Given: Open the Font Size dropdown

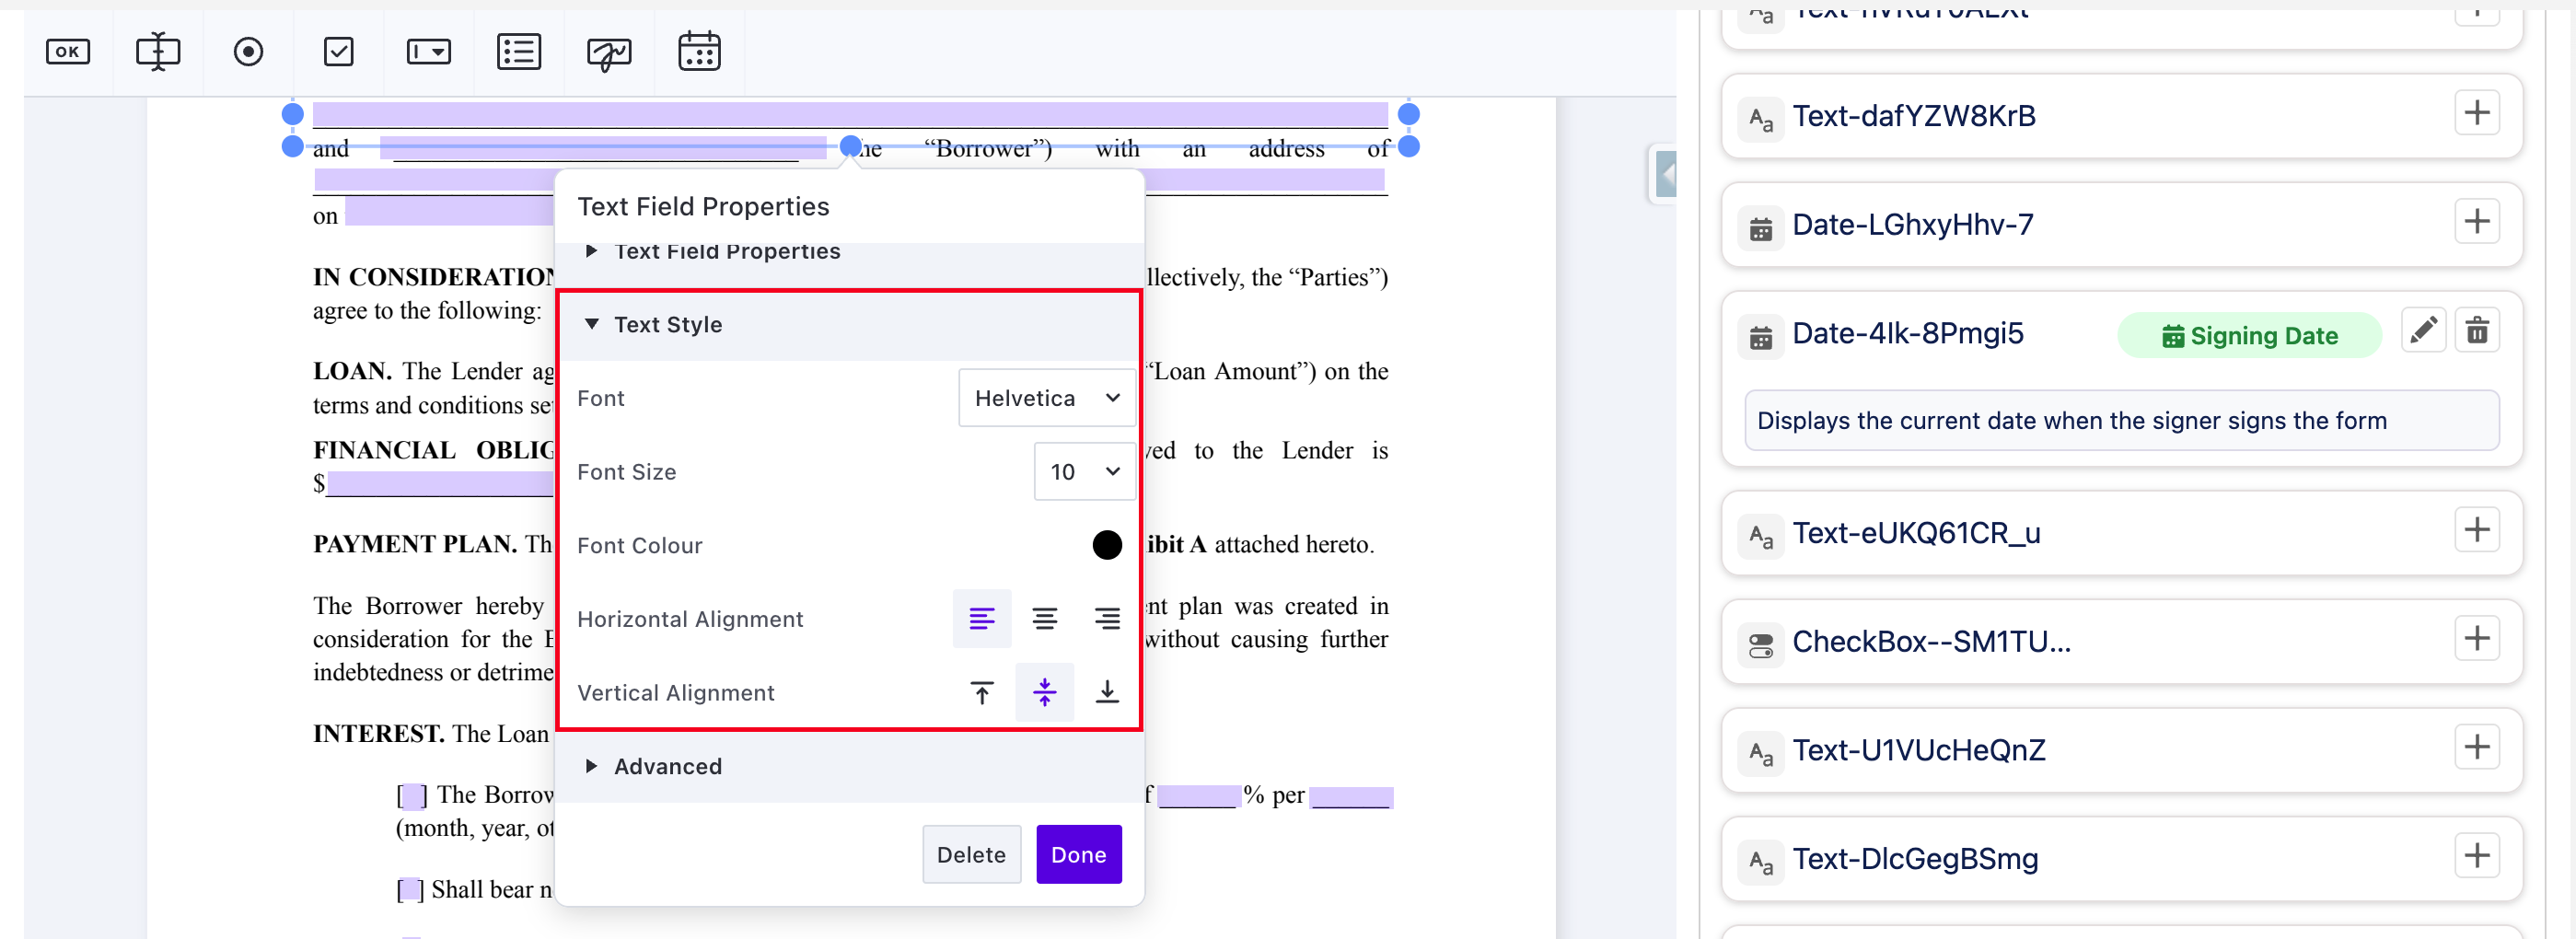Looking at the screenshot, I should pos(1085,472).
